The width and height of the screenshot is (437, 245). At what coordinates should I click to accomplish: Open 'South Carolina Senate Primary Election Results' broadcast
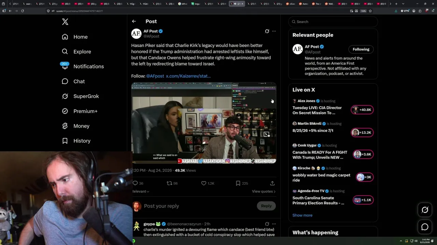pos(318,200)
